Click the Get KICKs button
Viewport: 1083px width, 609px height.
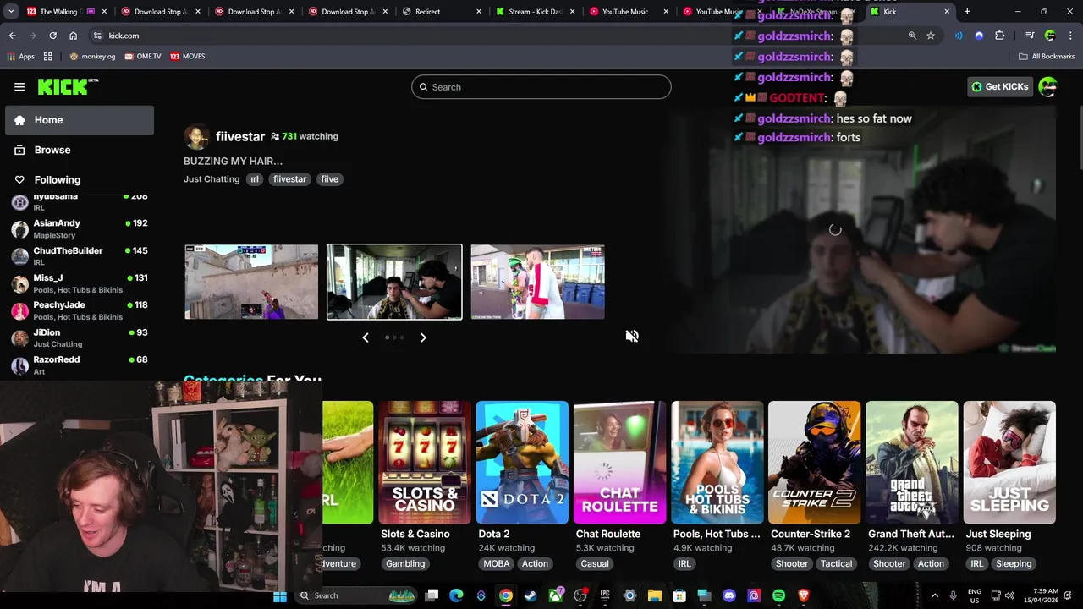pyautogui.click(x=999, y=86)
